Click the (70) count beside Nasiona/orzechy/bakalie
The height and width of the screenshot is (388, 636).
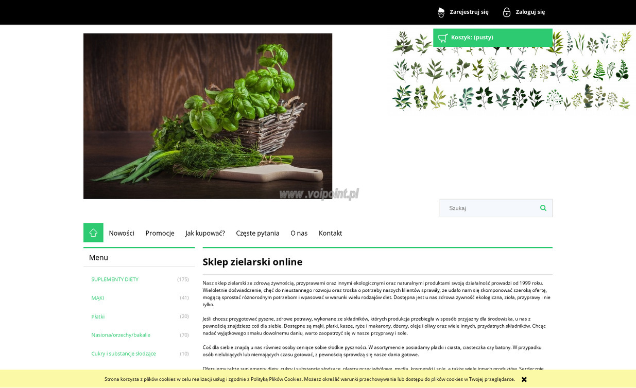click(184, 335)
